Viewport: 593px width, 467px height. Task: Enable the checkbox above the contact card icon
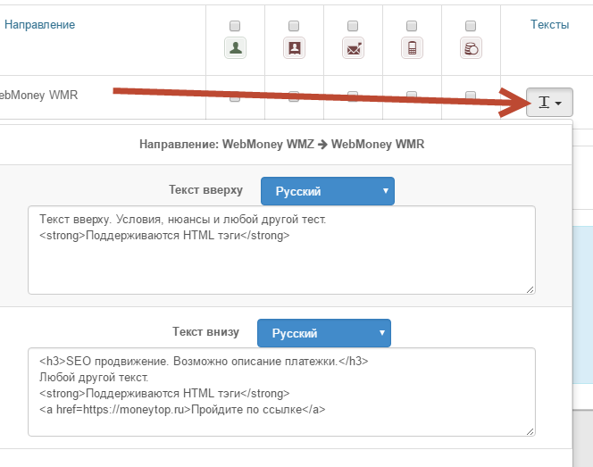tap(294, 25)
